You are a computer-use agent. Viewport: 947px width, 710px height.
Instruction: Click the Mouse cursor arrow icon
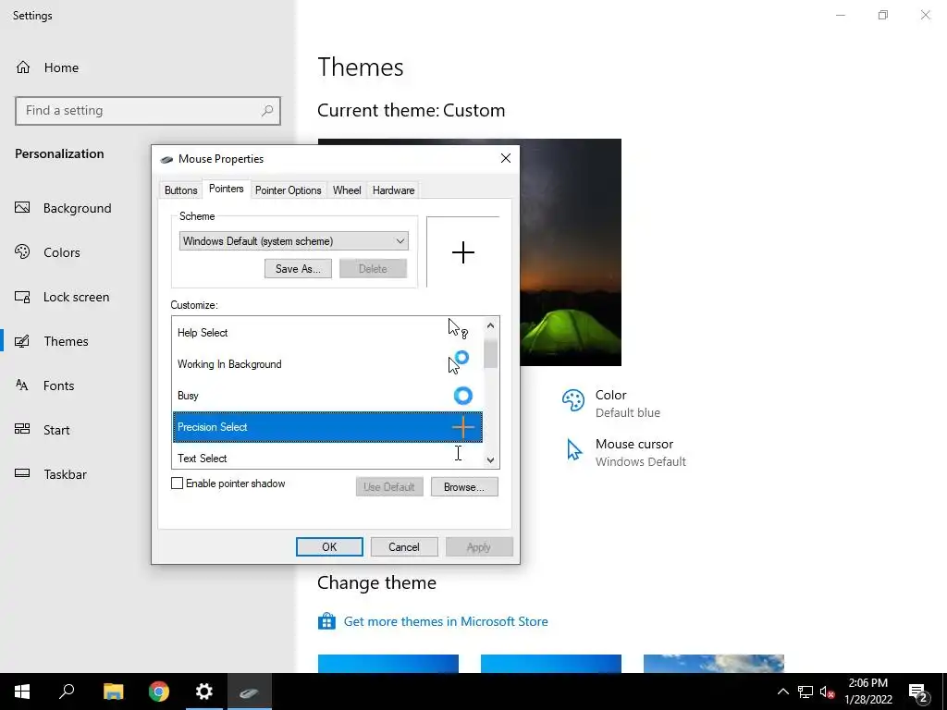pyautogui.click(x=573, y=450)
